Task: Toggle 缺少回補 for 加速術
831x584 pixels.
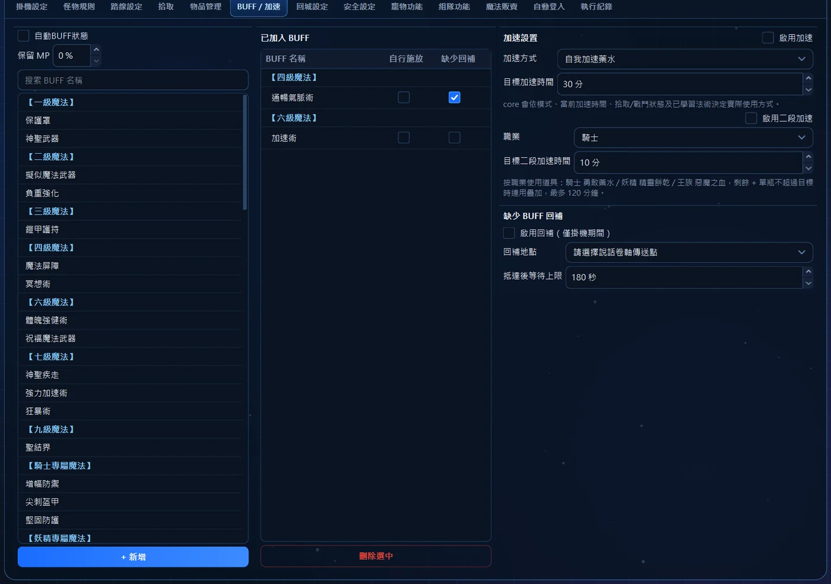Action: (454, 138)
